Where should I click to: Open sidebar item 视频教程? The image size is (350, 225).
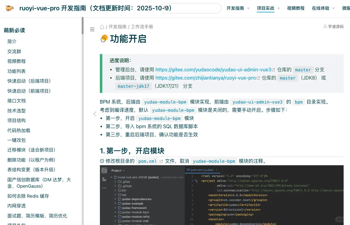16,61
